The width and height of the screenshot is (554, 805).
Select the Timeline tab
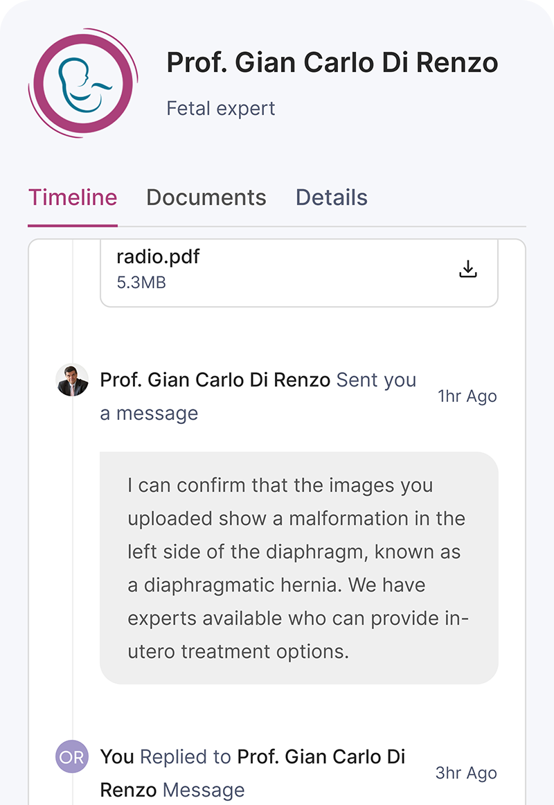coord(72,197)
